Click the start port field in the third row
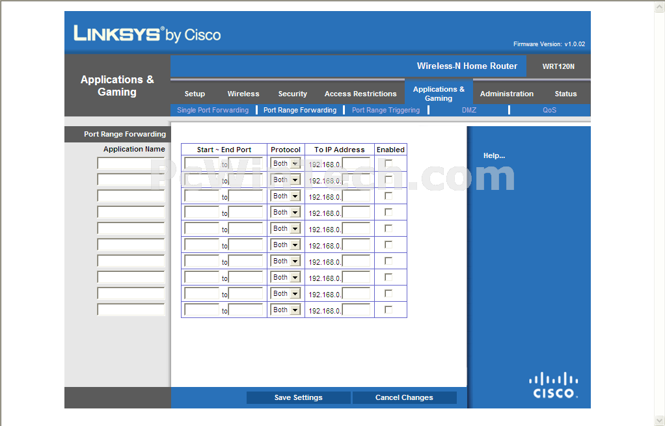Screen dimensions: 665x426 pyautogui.click(x=202, y=196)
